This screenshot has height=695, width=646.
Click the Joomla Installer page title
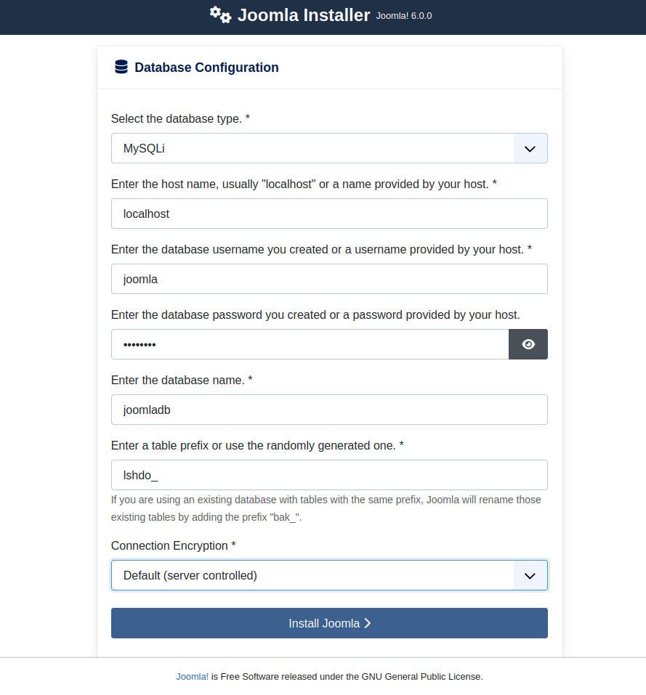[x=304, y=15]
